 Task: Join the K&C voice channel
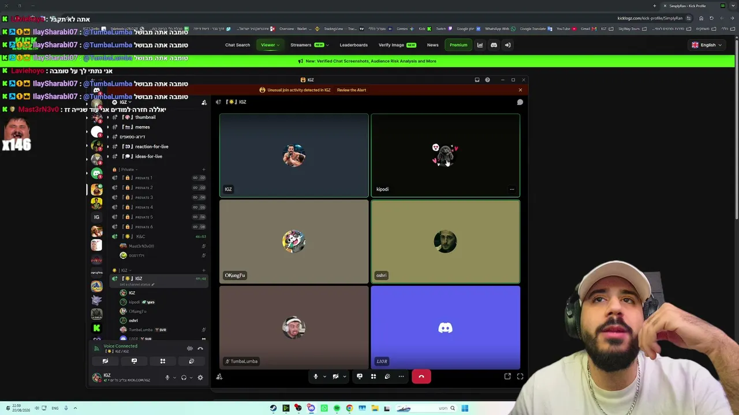(159, 236)
